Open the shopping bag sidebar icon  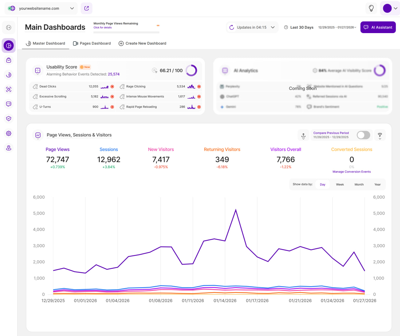[x=9, y=60]
